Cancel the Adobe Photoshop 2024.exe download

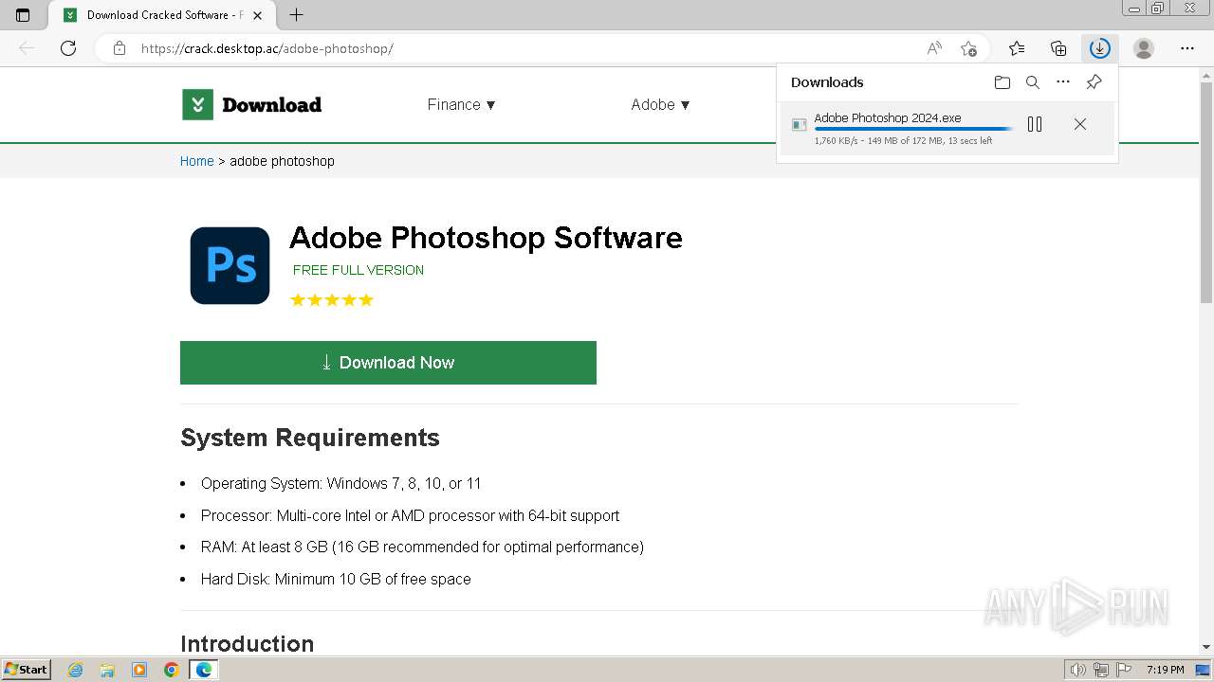[x=1080, y=124]
